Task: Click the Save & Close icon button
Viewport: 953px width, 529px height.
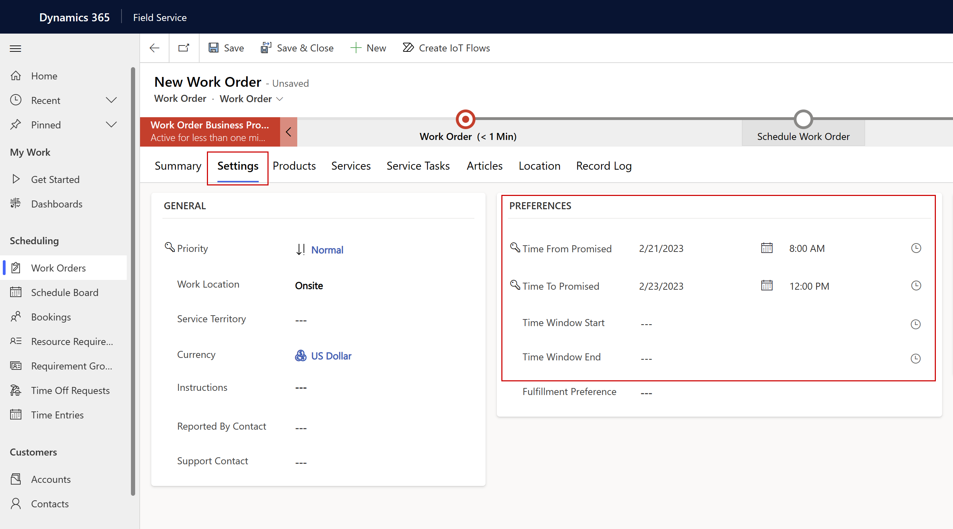Action: [x=265, y=48]
